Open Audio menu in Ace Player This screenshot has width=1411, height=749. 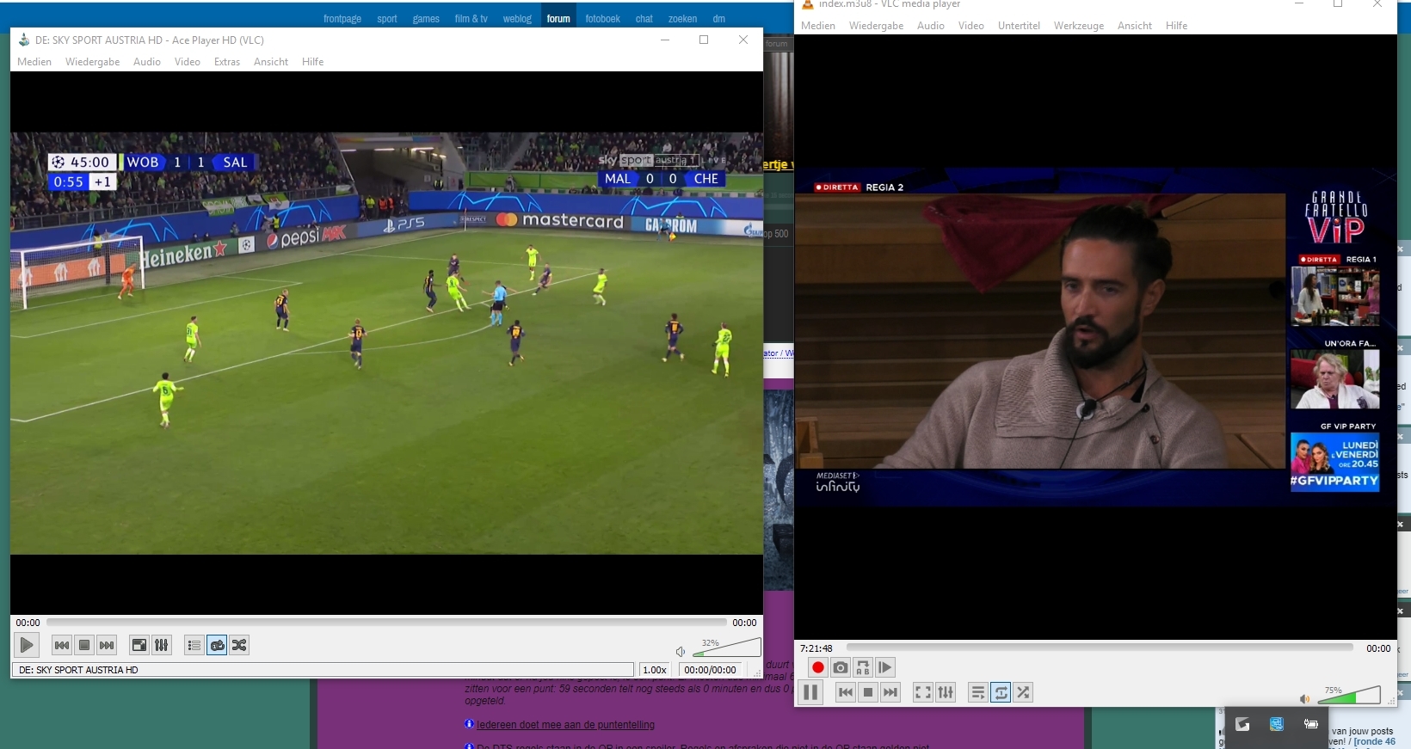(x=147, y=62)
